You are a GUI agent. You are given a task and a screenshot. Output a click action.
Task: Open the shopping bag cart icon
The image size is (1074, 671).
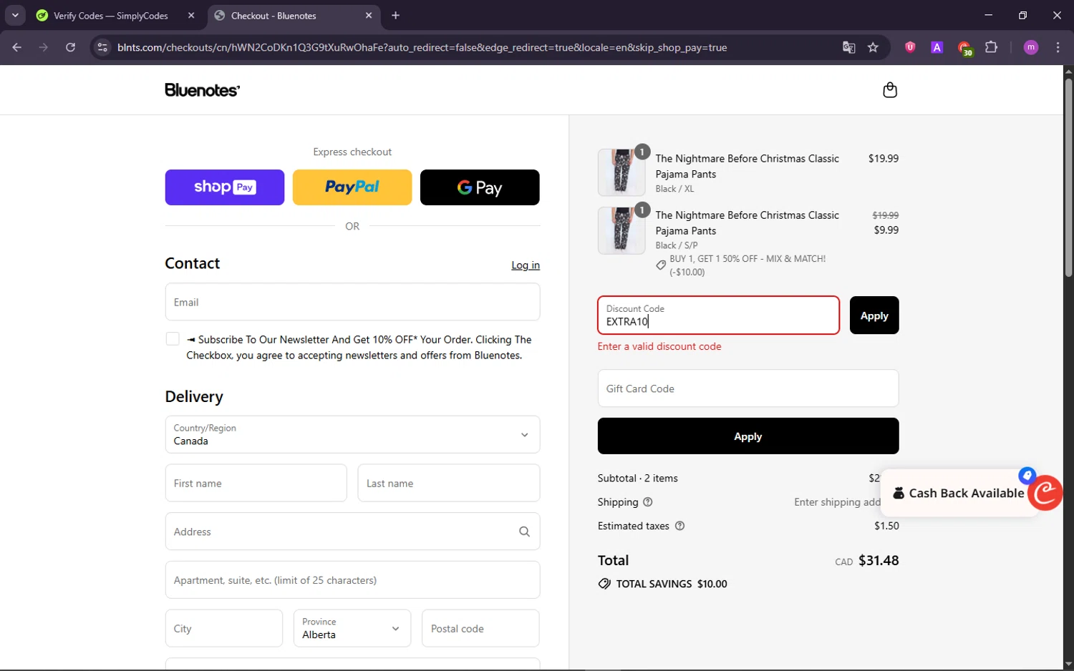890,90
